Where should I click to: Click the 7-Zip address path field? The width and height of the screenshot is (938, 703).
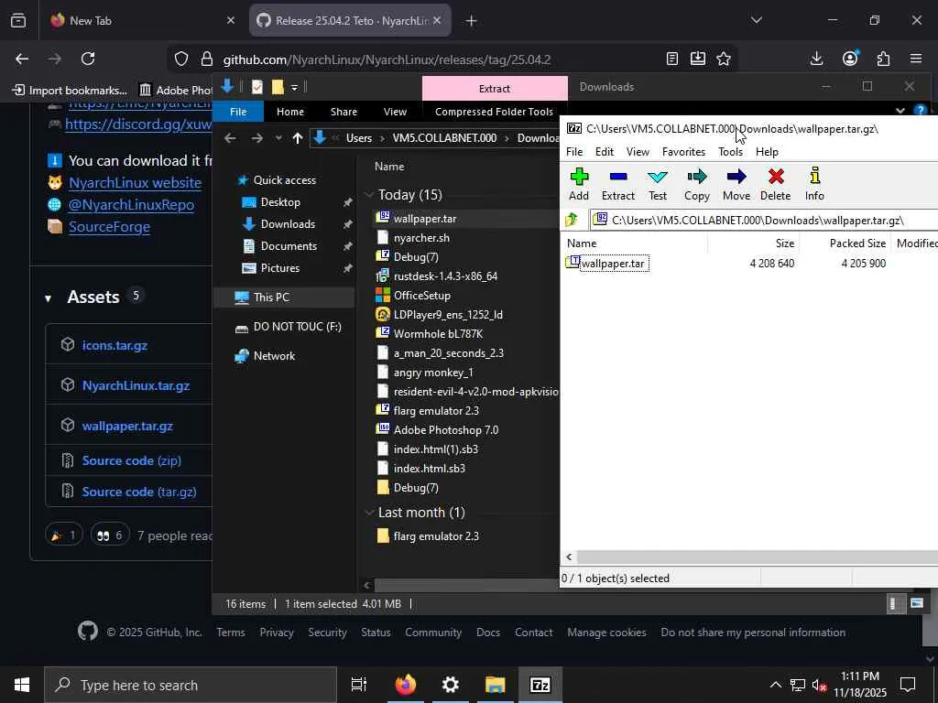(x=763, y=220)
